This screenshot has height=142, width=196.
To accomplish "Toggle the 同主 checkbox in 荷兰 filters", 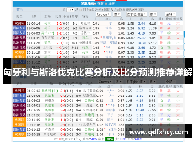I will coord(80,10).
